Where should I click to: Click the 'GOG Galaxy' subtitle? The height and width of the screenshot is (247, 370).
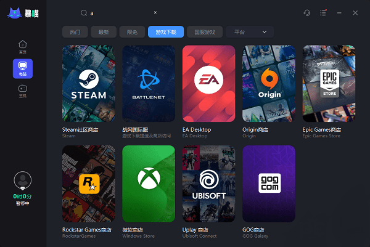[x=255, y=236]
